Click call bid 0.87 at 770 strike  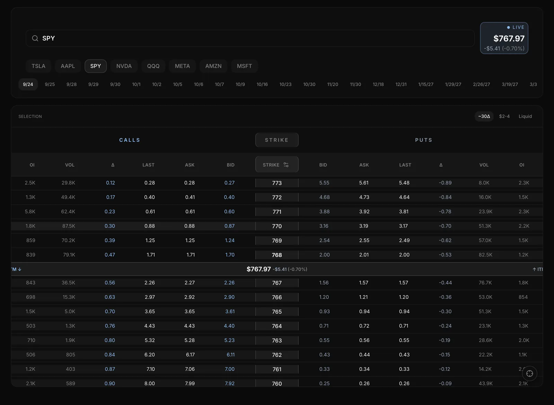click(230, 226)
